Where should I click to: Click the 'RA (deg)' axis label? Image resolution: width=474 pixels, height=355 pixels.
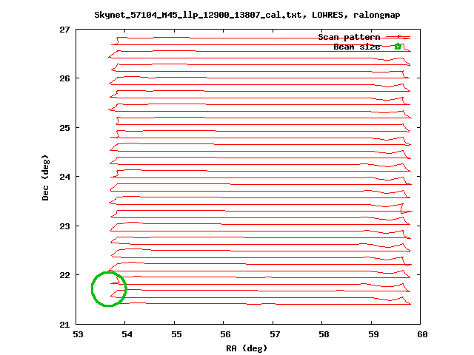coord(247,348)
